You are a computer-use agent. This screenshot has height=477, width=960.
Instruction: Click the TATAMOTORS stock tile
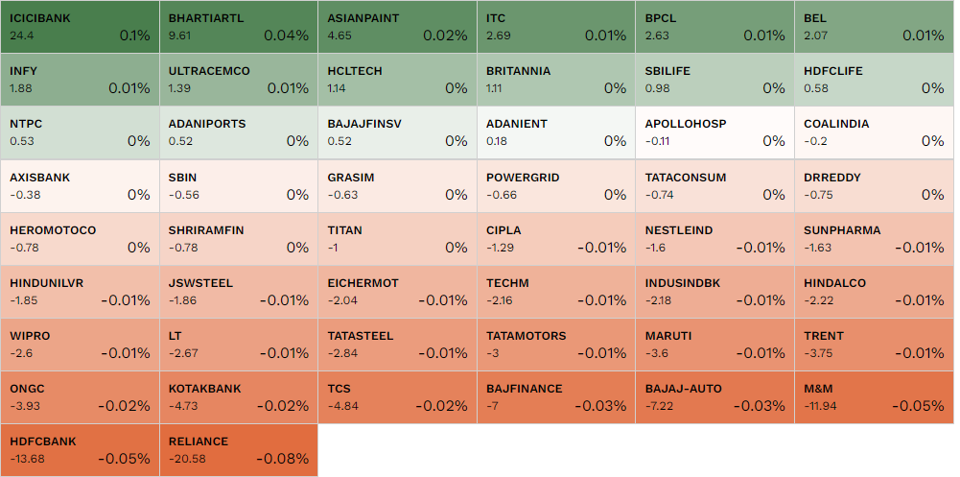coord(556,345)
